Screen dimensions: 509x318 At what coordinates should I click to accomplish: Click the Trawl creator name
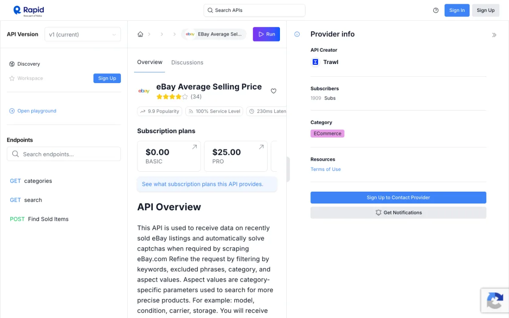331,62
